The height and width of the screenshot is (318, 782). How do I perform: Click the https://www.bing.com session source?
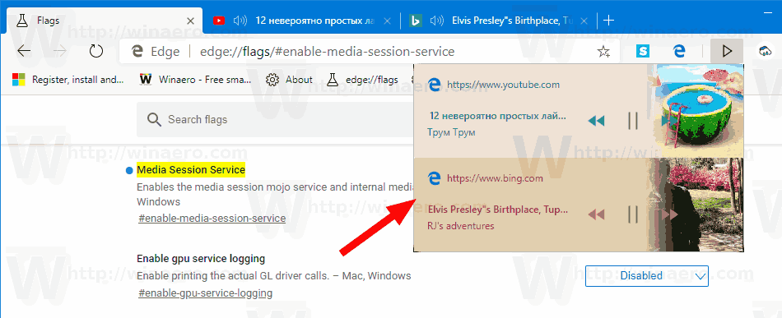[495, 178]
